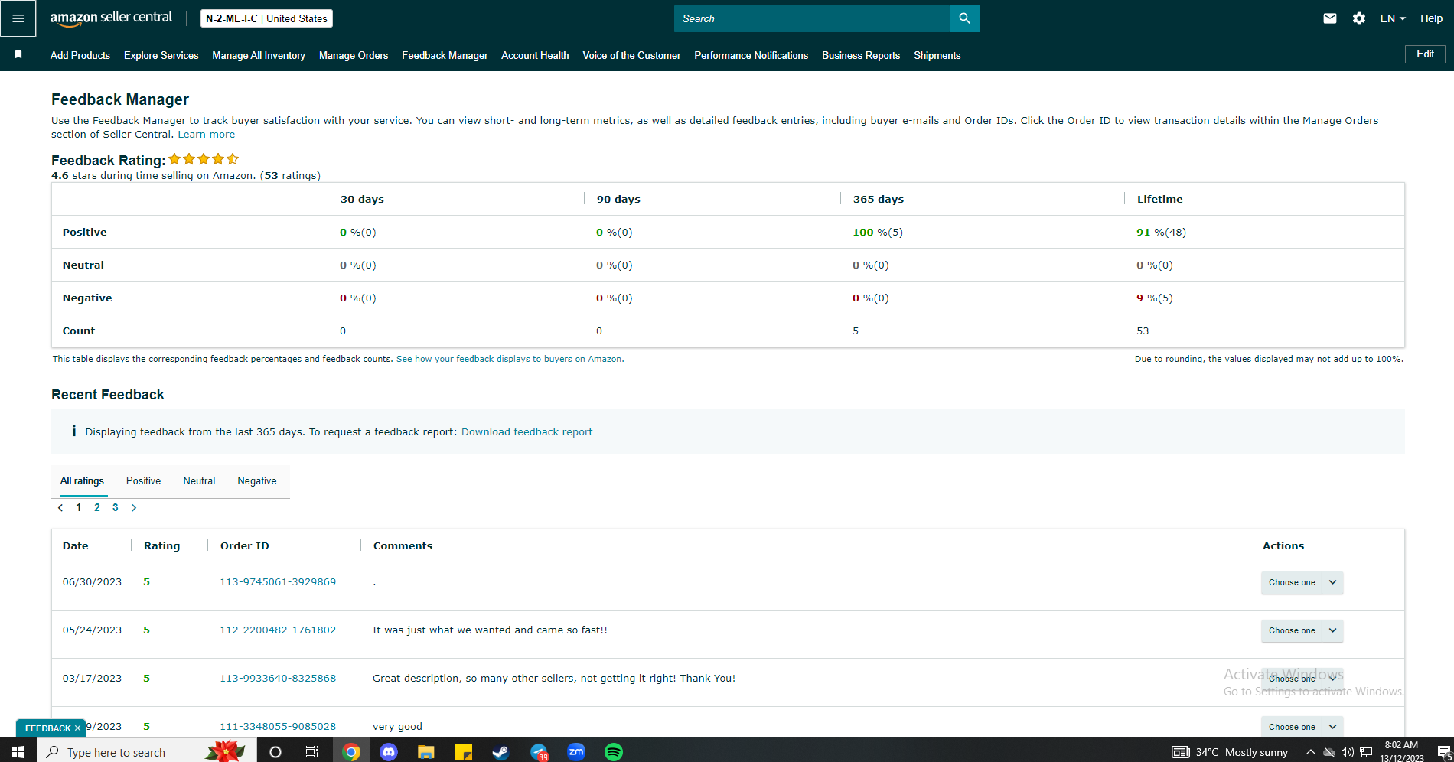
Task: Switch to the Negative tab
Action: (x=257, y=480)
